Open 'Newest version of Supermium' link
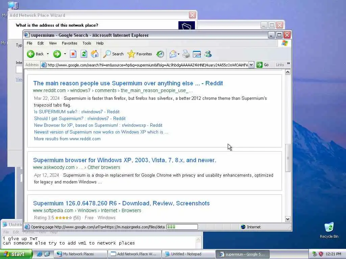The height and width of the screenshot is (259, 346). (101, 132)
